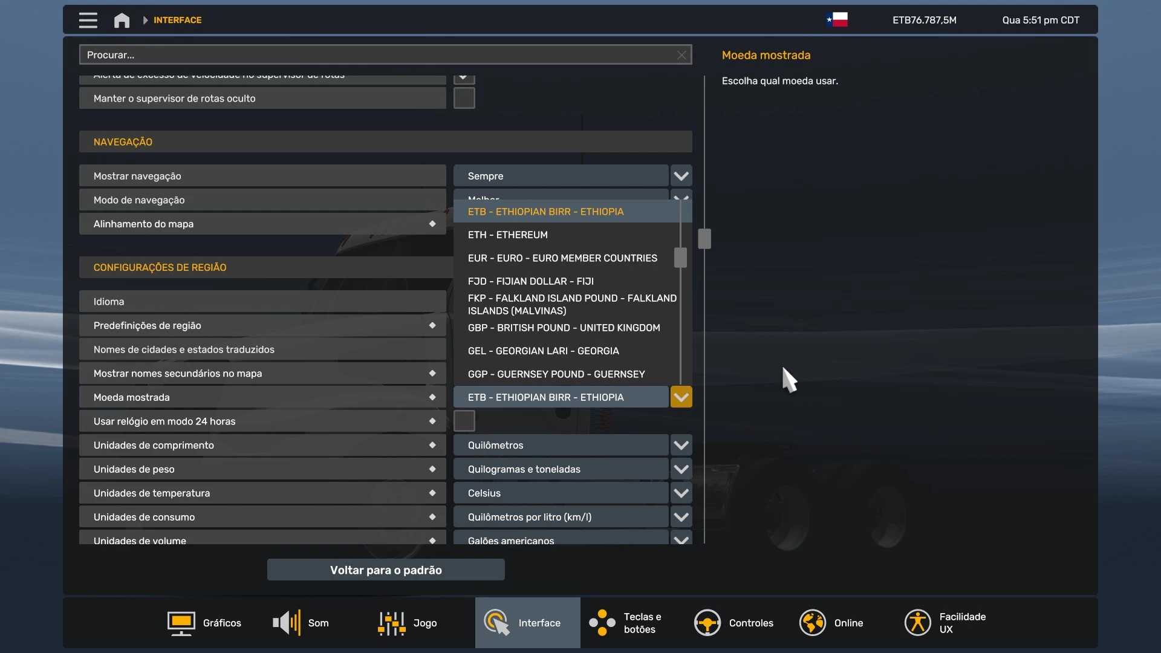Expand Mostrar navegação dropdown arrow

681,176
